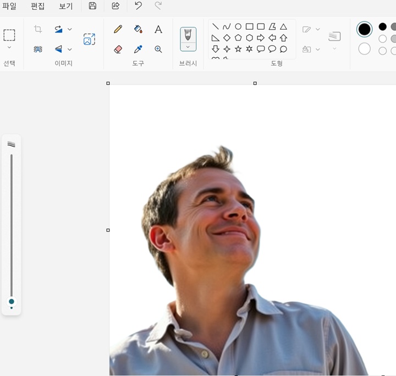The height and width of the screenshot is (376, 396).
Task: Select the oval callout shape
Action: click(x=272, y=49)
